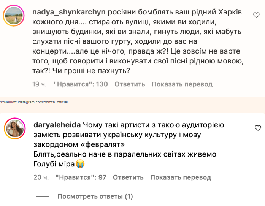Screen dimensions: 265x206
Task: Click the line beside "Посмотреть ответы"
Action: (42, 196)
